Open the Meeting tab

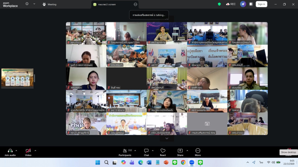(50, 4)
